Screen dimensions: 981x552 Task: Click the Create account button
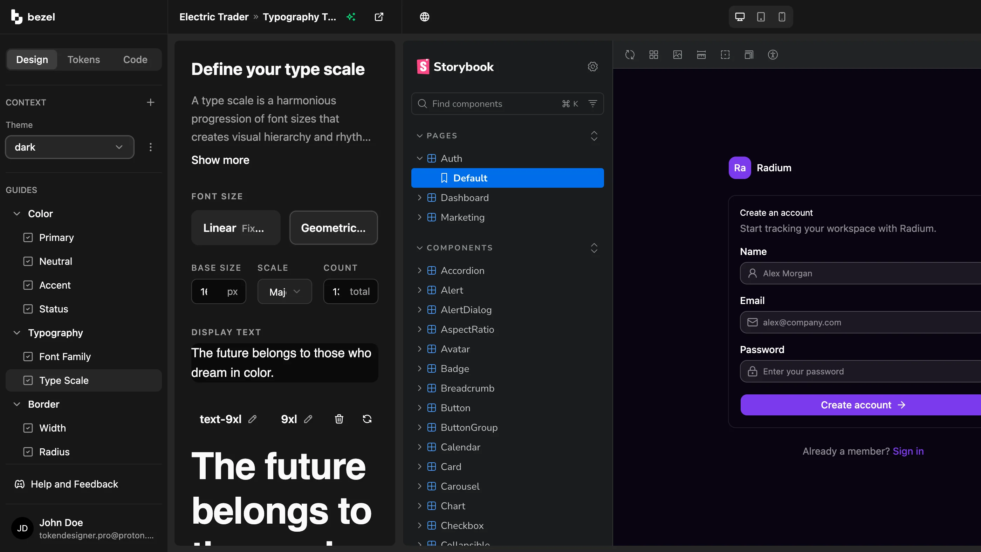tap(861, 405)
